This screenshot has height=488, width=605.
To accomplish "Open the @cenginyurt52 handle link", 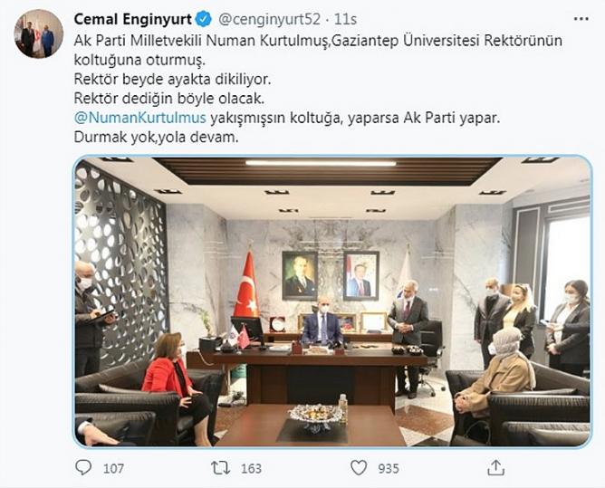I will tap(270, 19).
